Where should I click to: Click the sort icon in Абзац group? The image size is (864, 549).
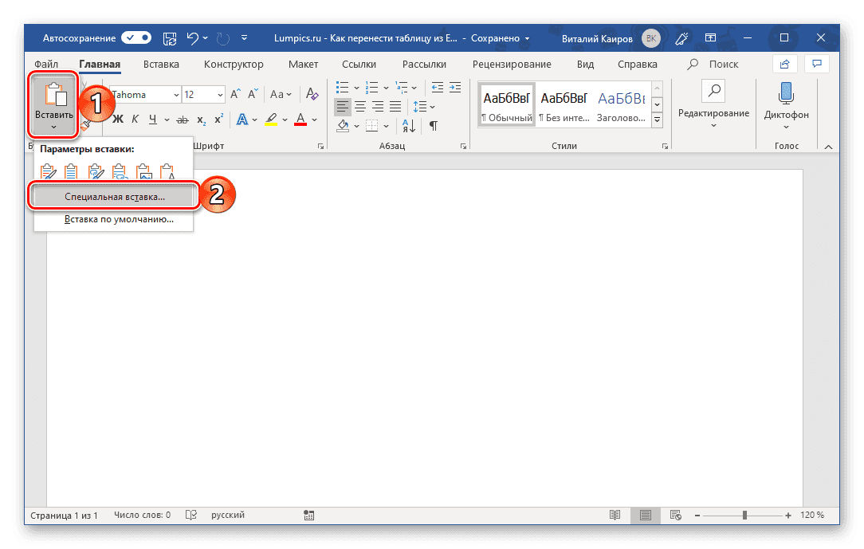(x=407, y=126)
